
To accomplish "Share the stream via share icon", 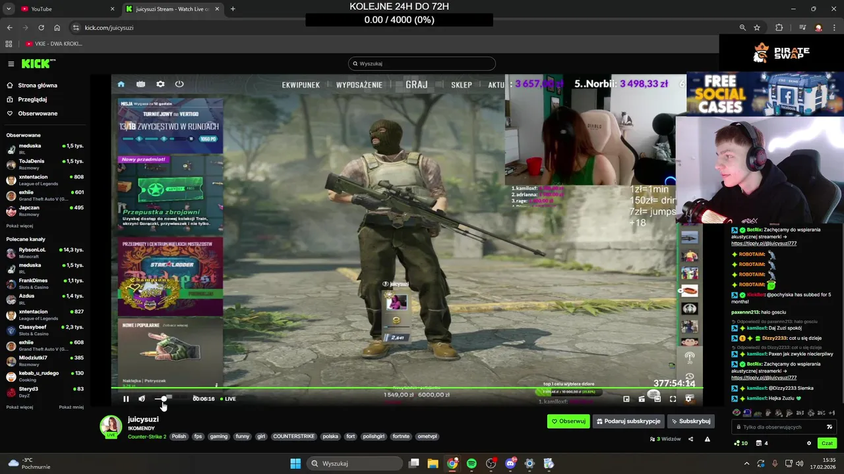I will [691, 439].
